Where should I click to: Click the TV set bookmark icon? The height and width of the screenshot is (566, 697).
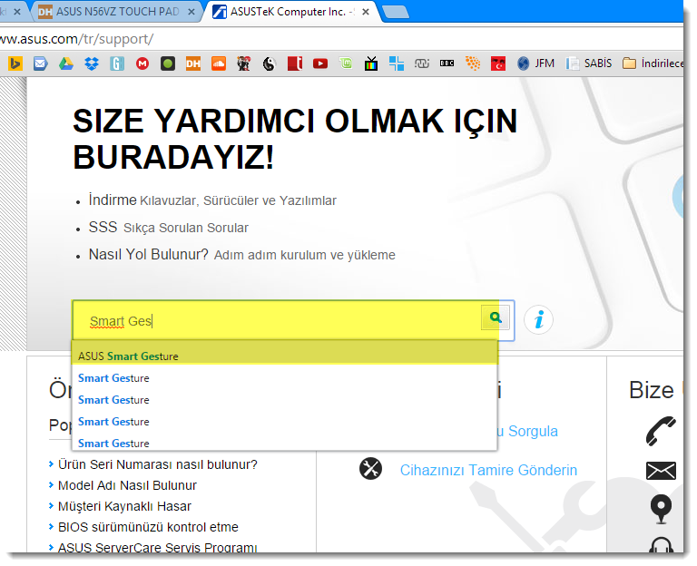coord(370,64)
